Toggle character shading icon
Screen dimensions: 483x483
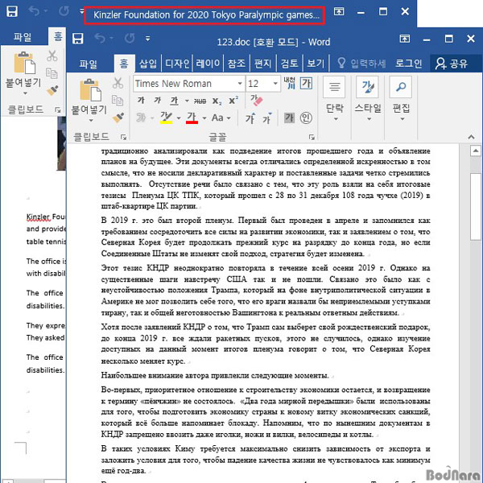pos(289,118)
